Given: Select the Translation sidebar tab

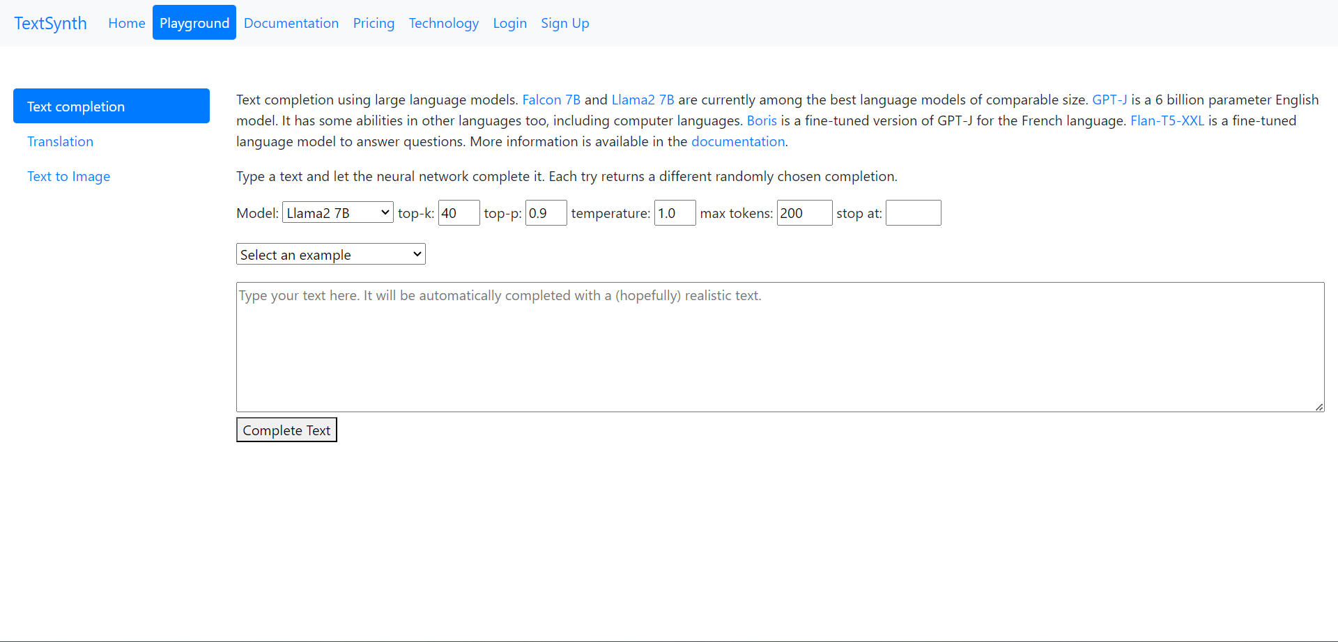Looking at the screenshot, I should point(60,141).
